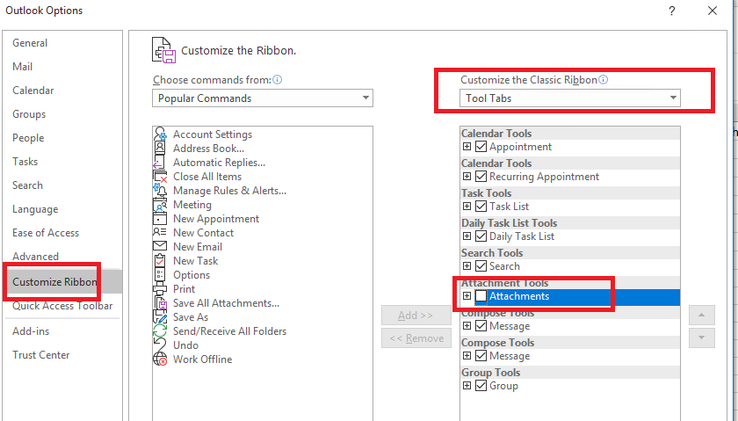Click the Add >> button
Screen dimensions: 738x421
pos(416,315)
